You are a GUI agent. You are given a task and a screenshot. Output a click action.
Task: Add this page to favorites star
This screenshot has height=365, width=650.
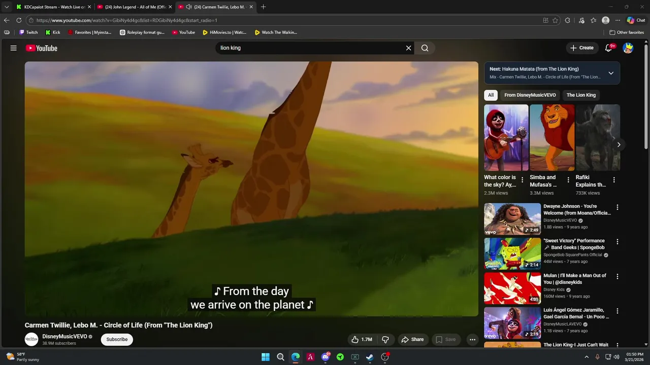555,20
